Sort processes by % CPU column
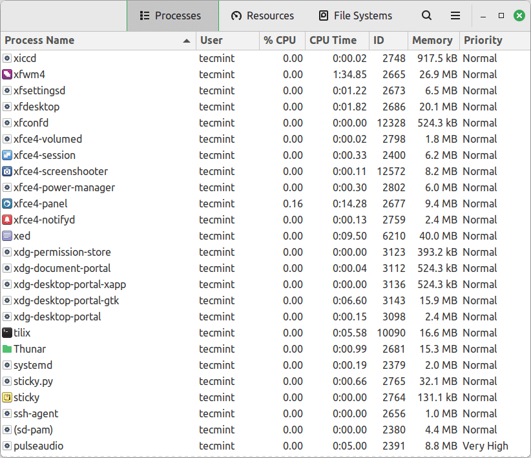This screenshot has height=458, width=531. 280,40
